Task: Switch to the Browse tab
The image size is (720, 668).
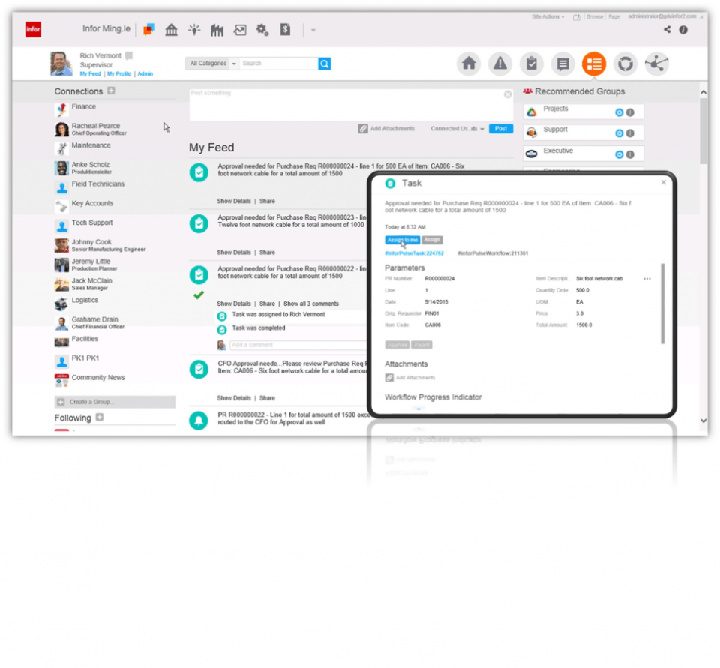Action: [x=596, y=16]
